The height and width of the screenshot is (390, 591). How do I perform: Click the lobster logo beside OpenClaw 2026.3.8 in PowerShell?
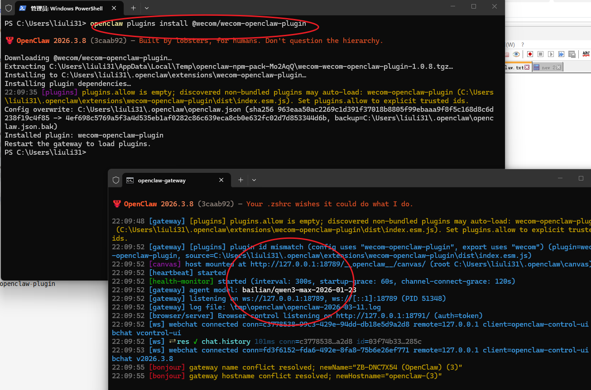tap(10, 40)
